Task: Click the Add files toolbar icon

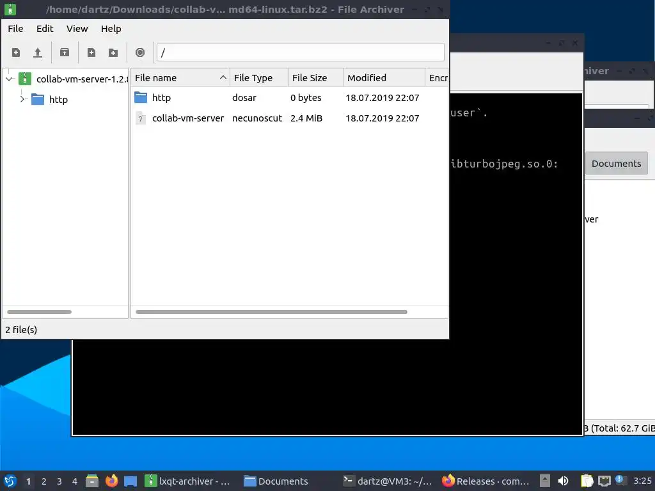Action: coord(91,52)
